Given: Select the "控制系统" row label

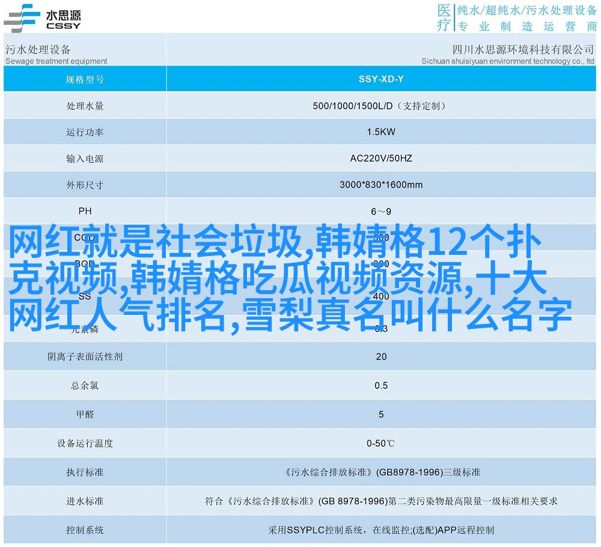Looking at the screenshot, I should (85, 530).
